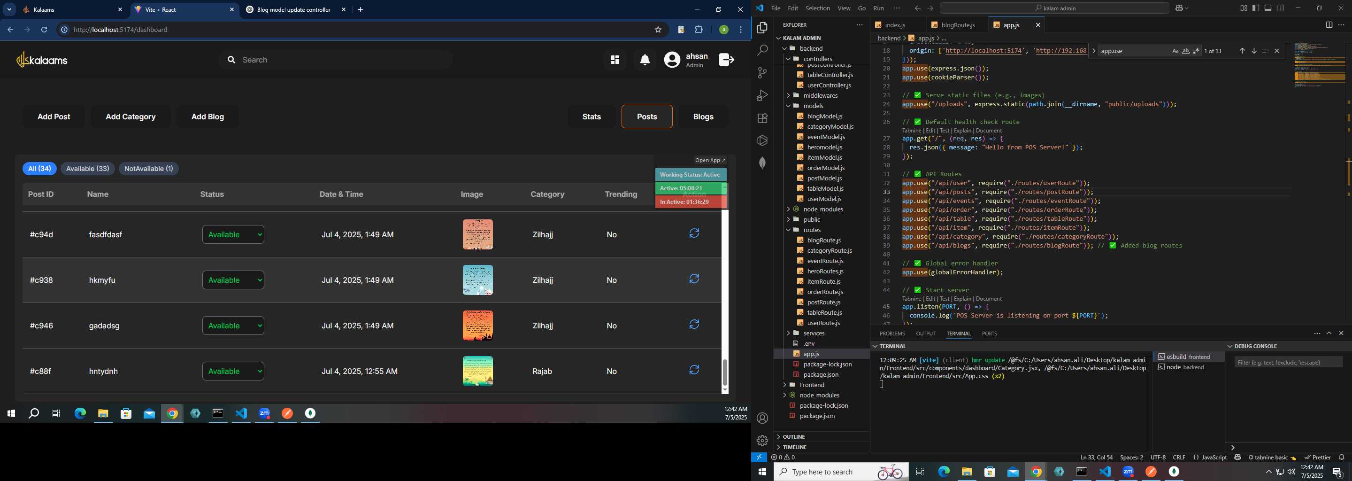Open post image thumbnail for #c88f
This screenshot has width=1352, height=481.
[x=477, y=371]
